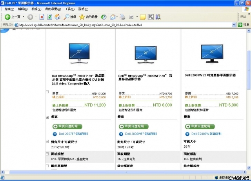Click the status bar page icon

(x=2, y=177)
